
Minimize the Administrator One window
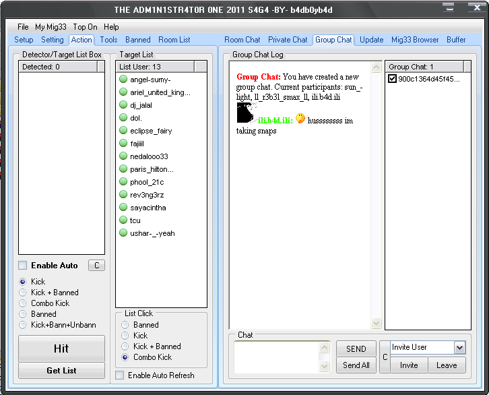450,7
